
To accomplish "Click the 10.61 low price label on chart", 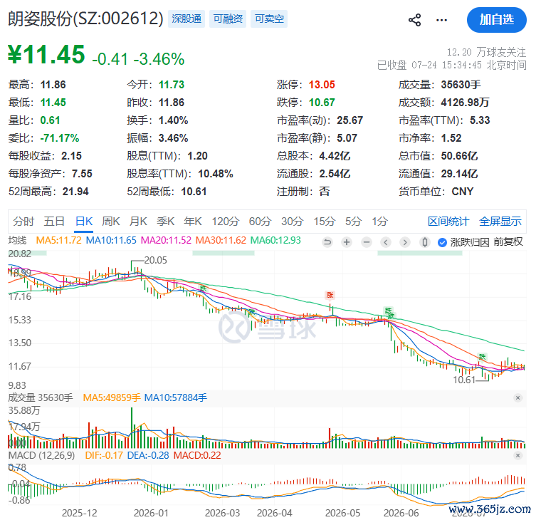I will tap(464, 380).
